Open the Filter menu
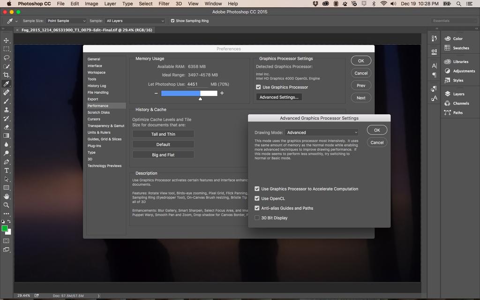The height and width of the screenshot is (300, 480). coord(164,4)
